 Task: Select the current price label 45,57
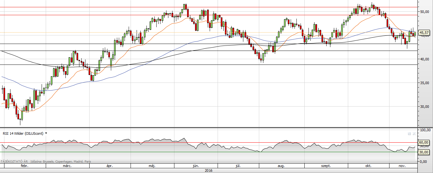tap(424, 33)
